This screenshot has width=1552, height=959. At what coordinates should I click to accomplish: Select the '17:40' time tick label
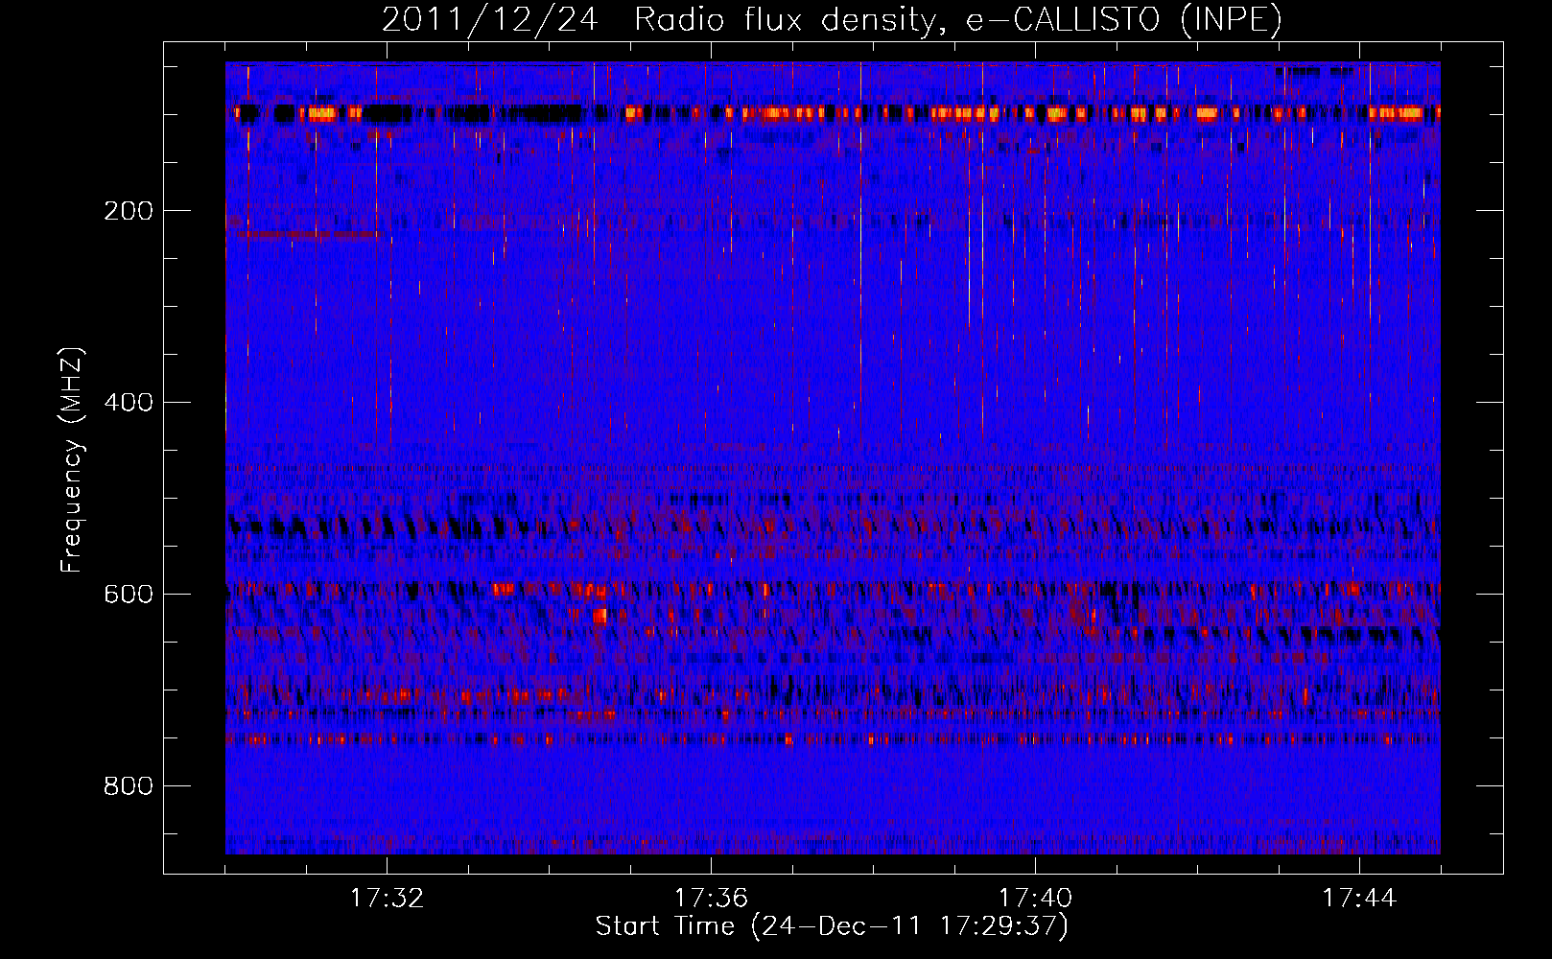(x=1035, y=899)
